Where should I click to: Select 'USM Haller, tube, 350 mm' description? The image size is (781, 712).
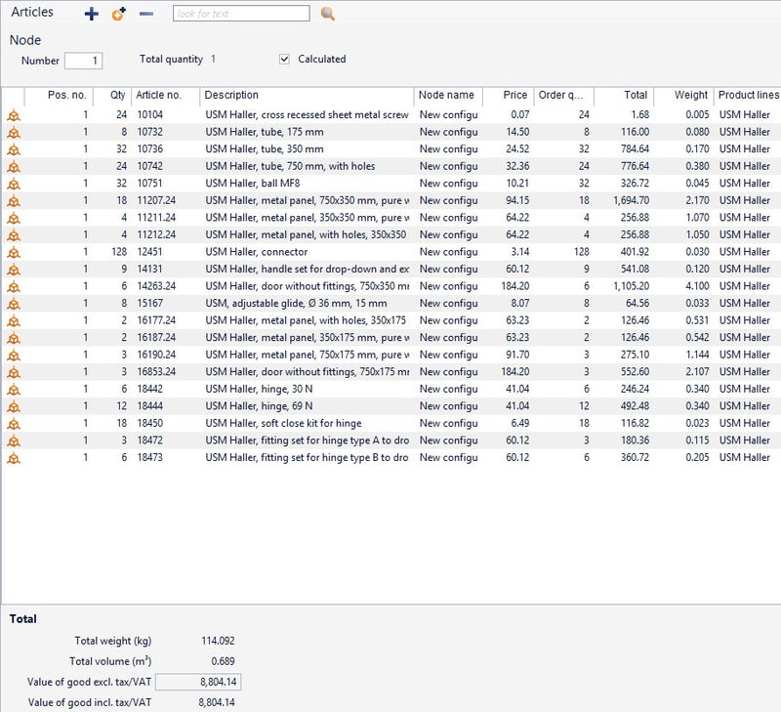264,149
